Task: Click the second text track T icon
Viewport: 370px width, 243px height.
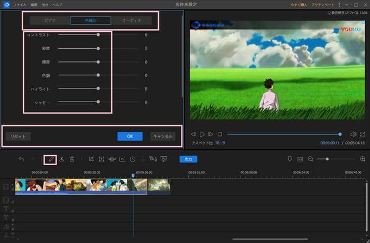Action: [x=6, y=218]
